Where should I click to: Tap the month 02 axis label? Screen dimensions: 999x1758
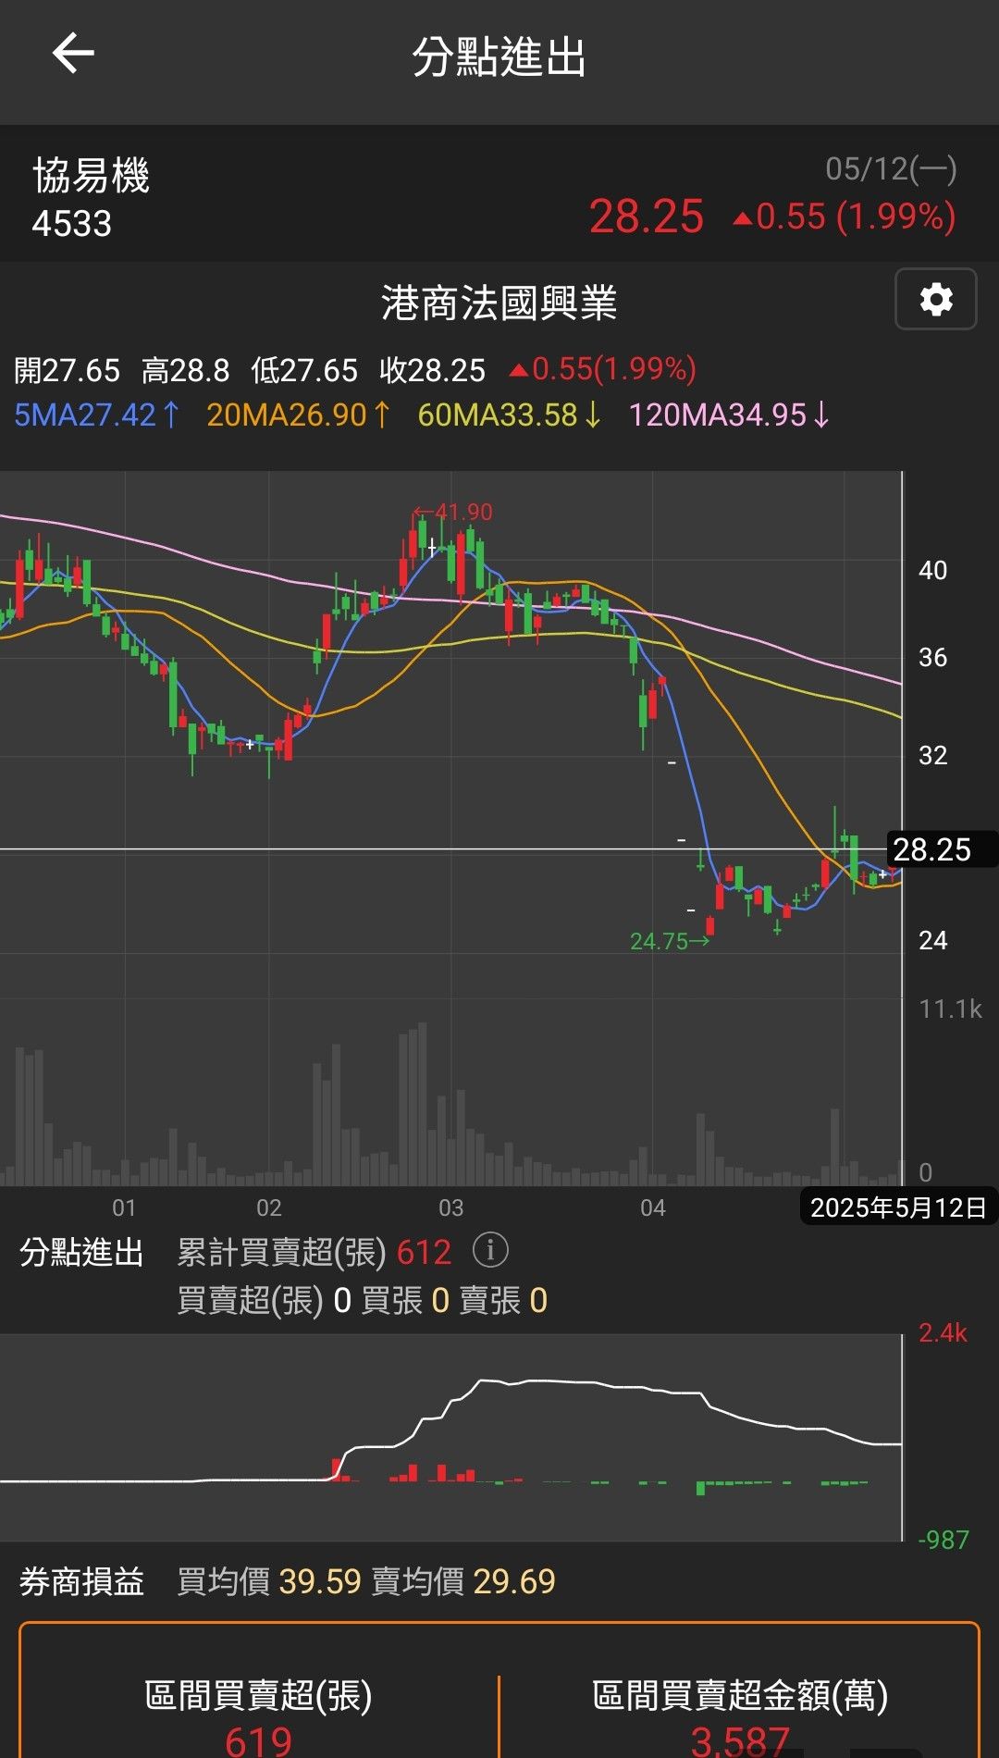tap(269, 1207)
